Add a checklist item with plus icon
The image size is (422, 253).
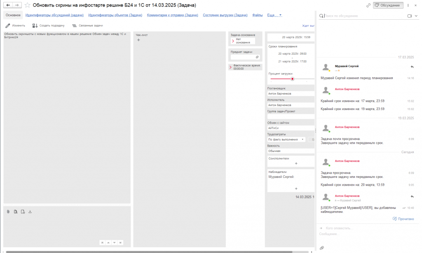pyautogui.click(x=138, y=40)
